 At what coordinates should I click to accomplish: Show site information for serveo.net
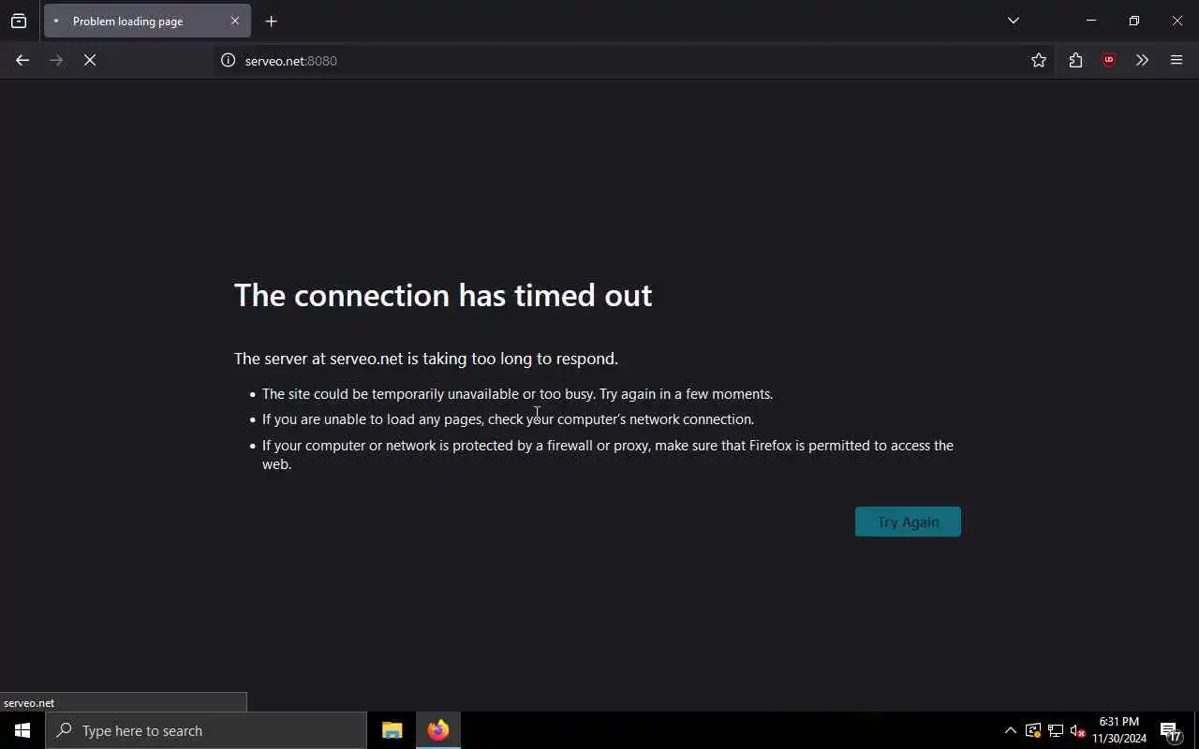pos(228,60)
